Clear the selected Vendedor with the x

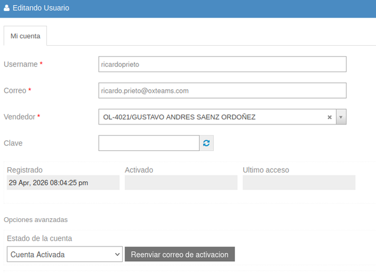pos(330,117)
